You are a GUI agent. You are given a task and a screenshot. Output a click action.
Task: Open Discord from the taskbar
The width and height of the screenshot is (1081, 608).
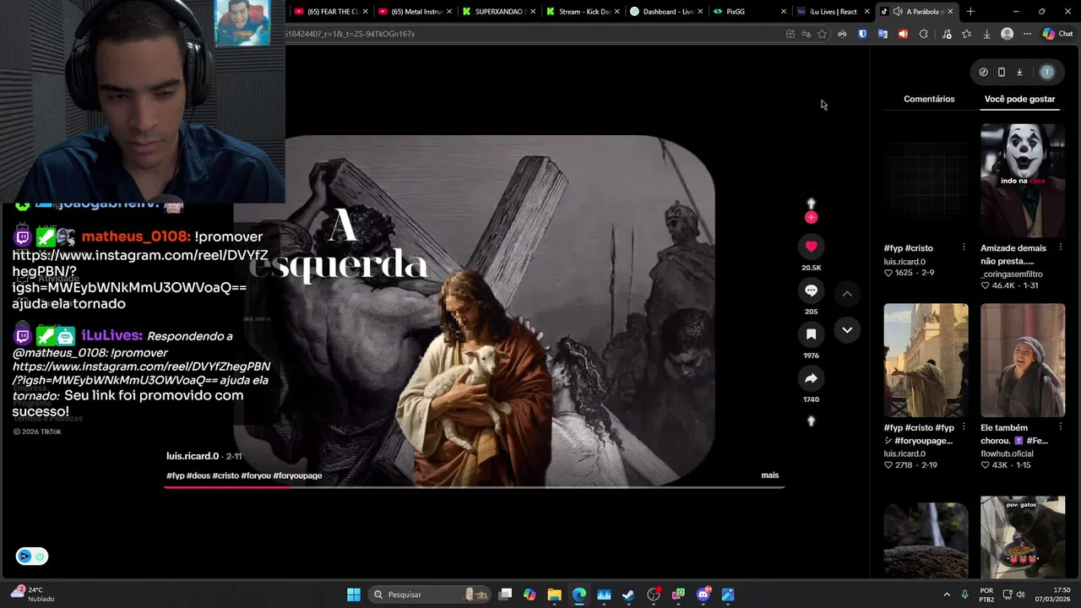click(x=703, y=594)
